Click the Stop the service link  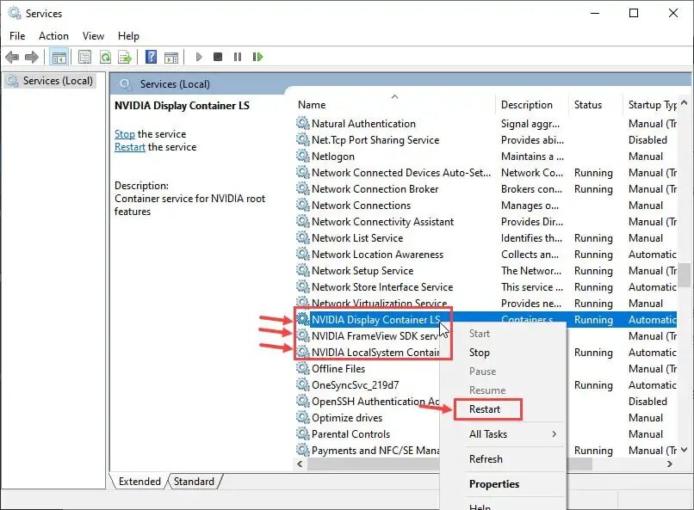(124, 134)
